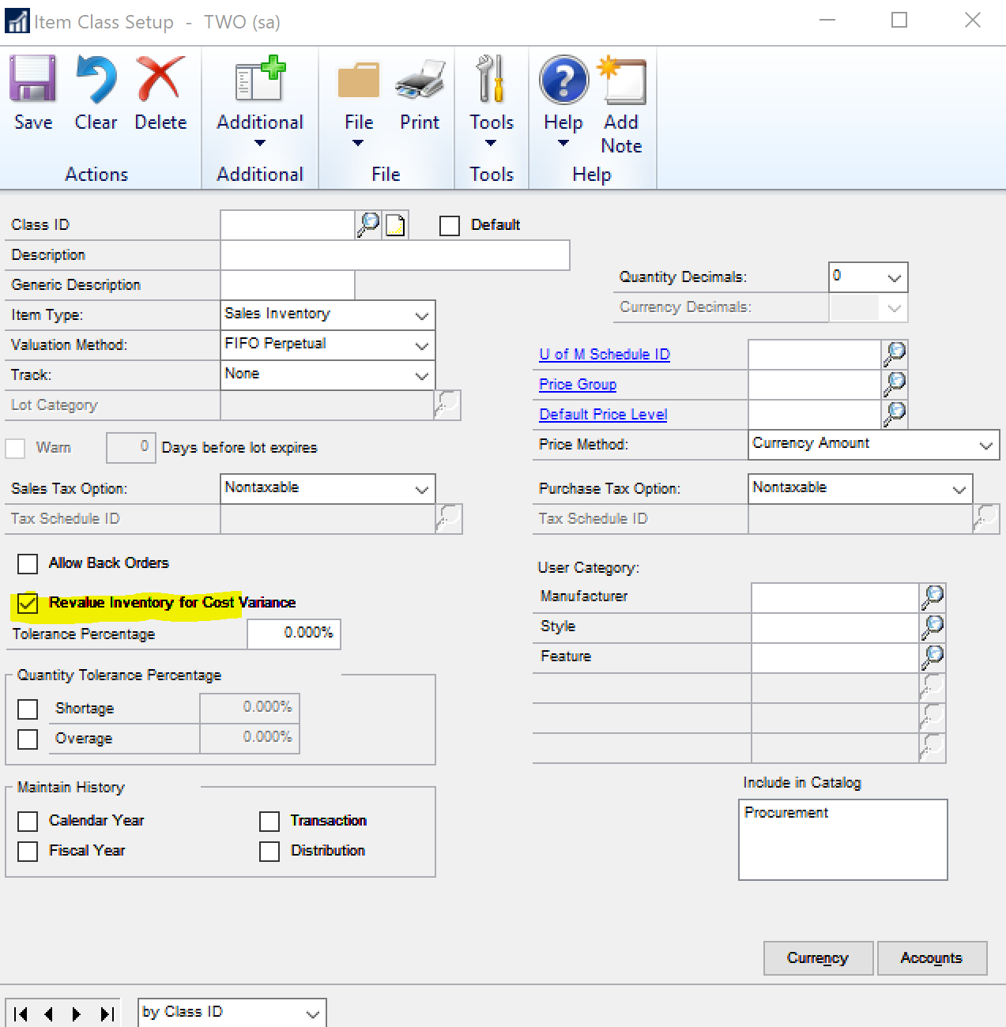Open the Manufacturer lookup magnifier
1006x1027 pixels.
click(933, 598)
